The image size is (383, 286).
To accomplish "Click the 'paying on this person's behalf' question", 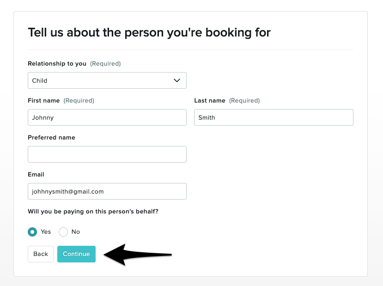I will click(93, 212).
